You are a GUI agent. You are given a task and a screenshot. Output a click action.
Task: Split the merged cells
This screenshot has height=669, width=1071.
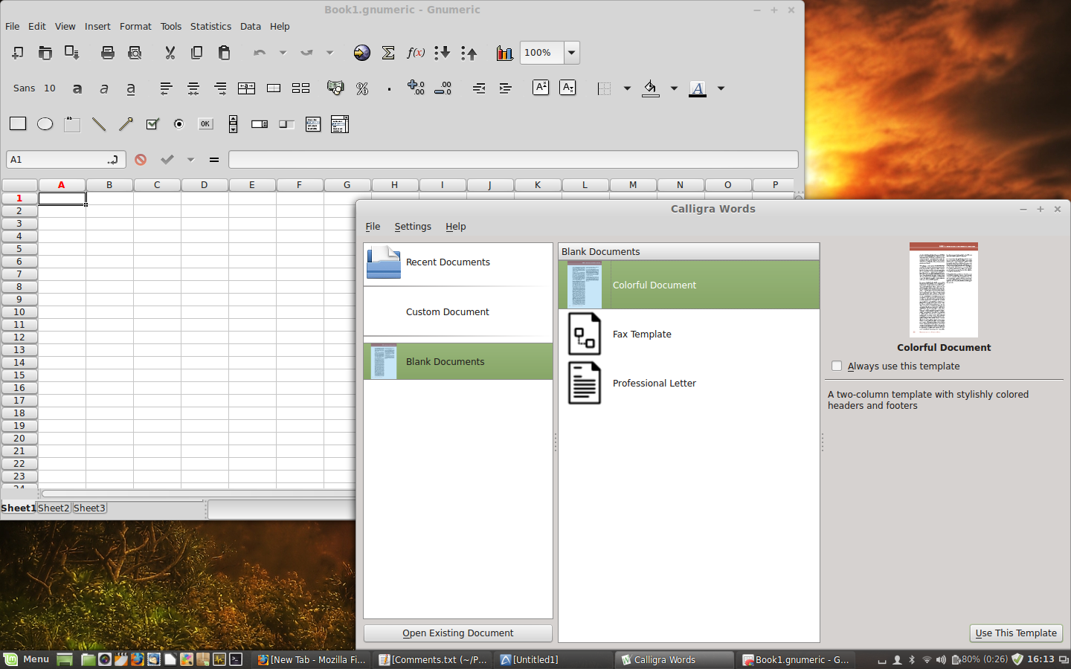300,88
